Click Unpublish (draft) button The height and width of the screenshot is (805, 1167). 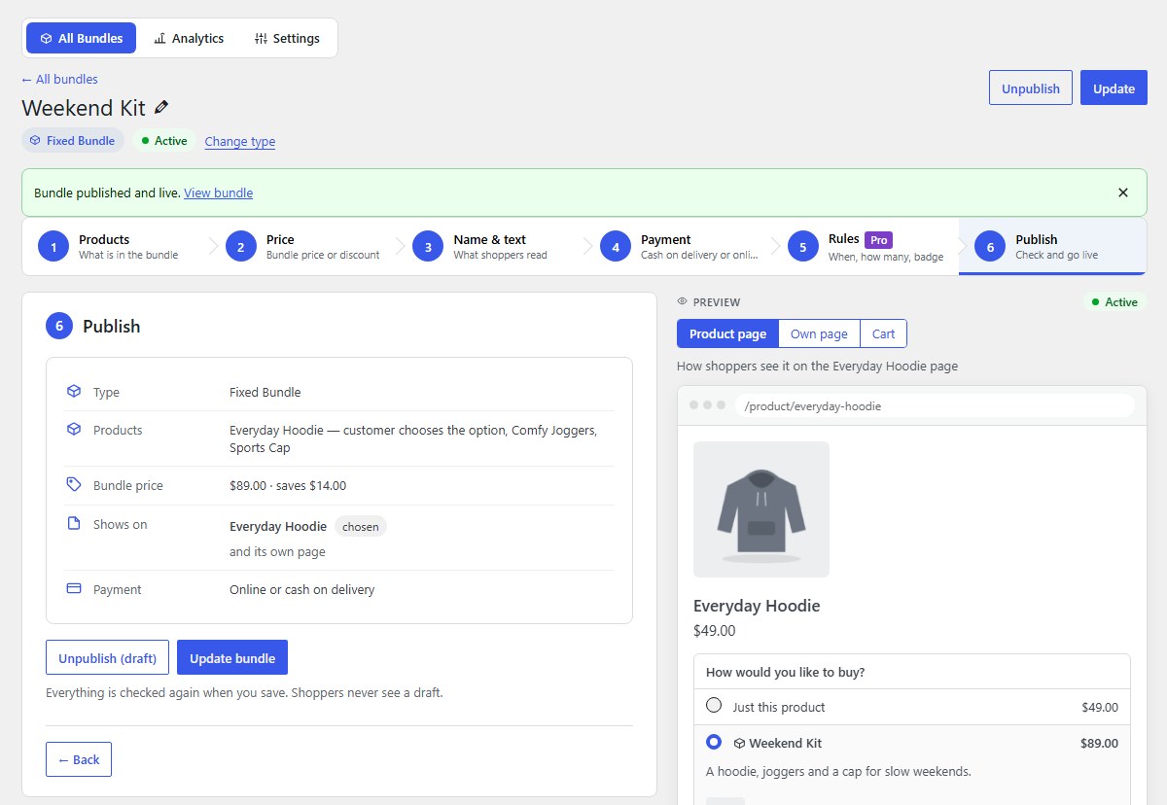[x=107, y=657]
